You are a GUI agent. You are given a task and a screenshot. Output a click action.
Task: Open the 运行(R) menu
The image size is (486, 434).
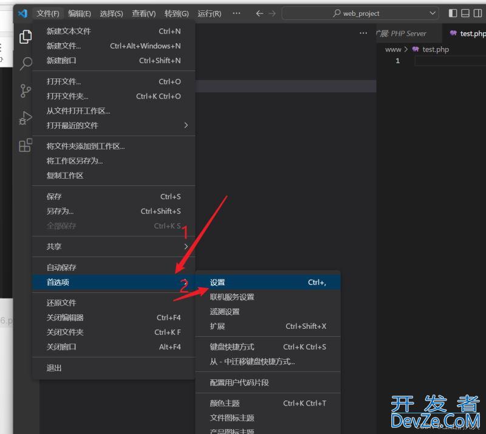(x=210, y=13)
